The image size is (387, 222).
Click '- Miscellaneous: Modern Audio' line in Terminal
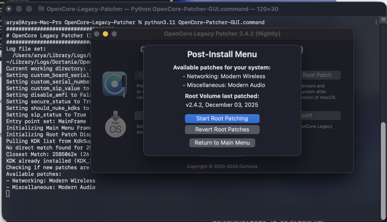(51, 187)
